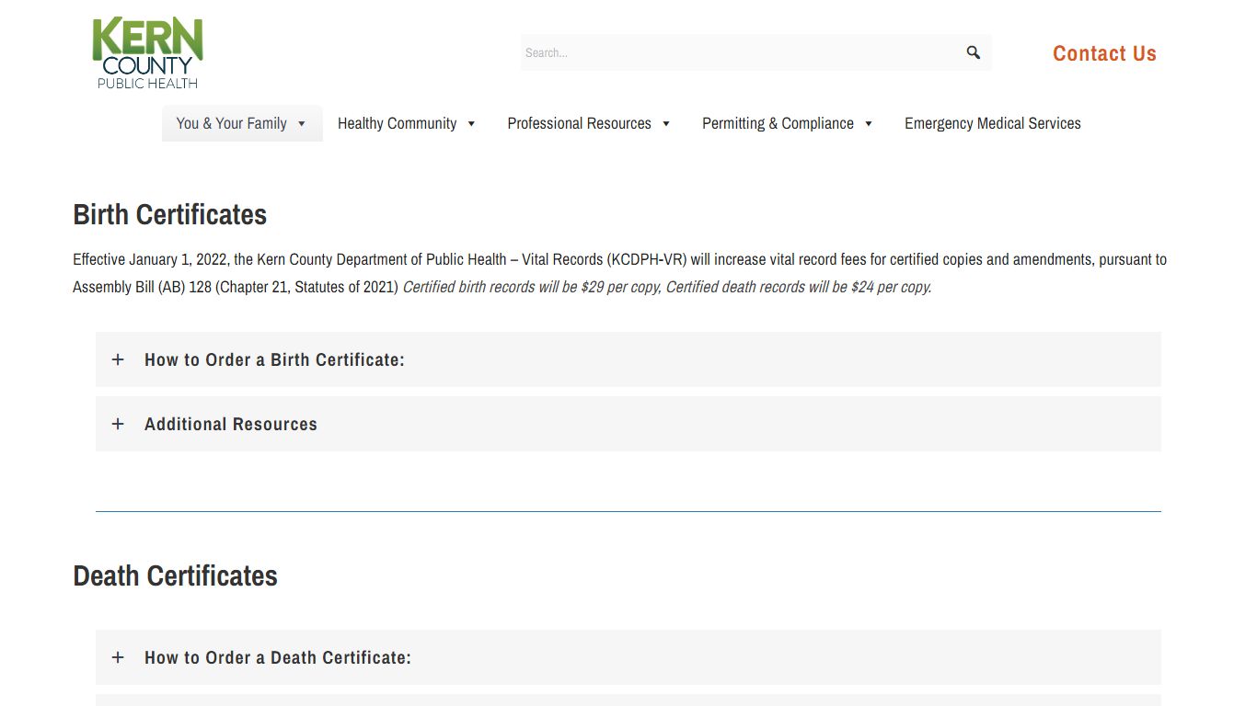Open the Contact Us link

[1104, 53]
